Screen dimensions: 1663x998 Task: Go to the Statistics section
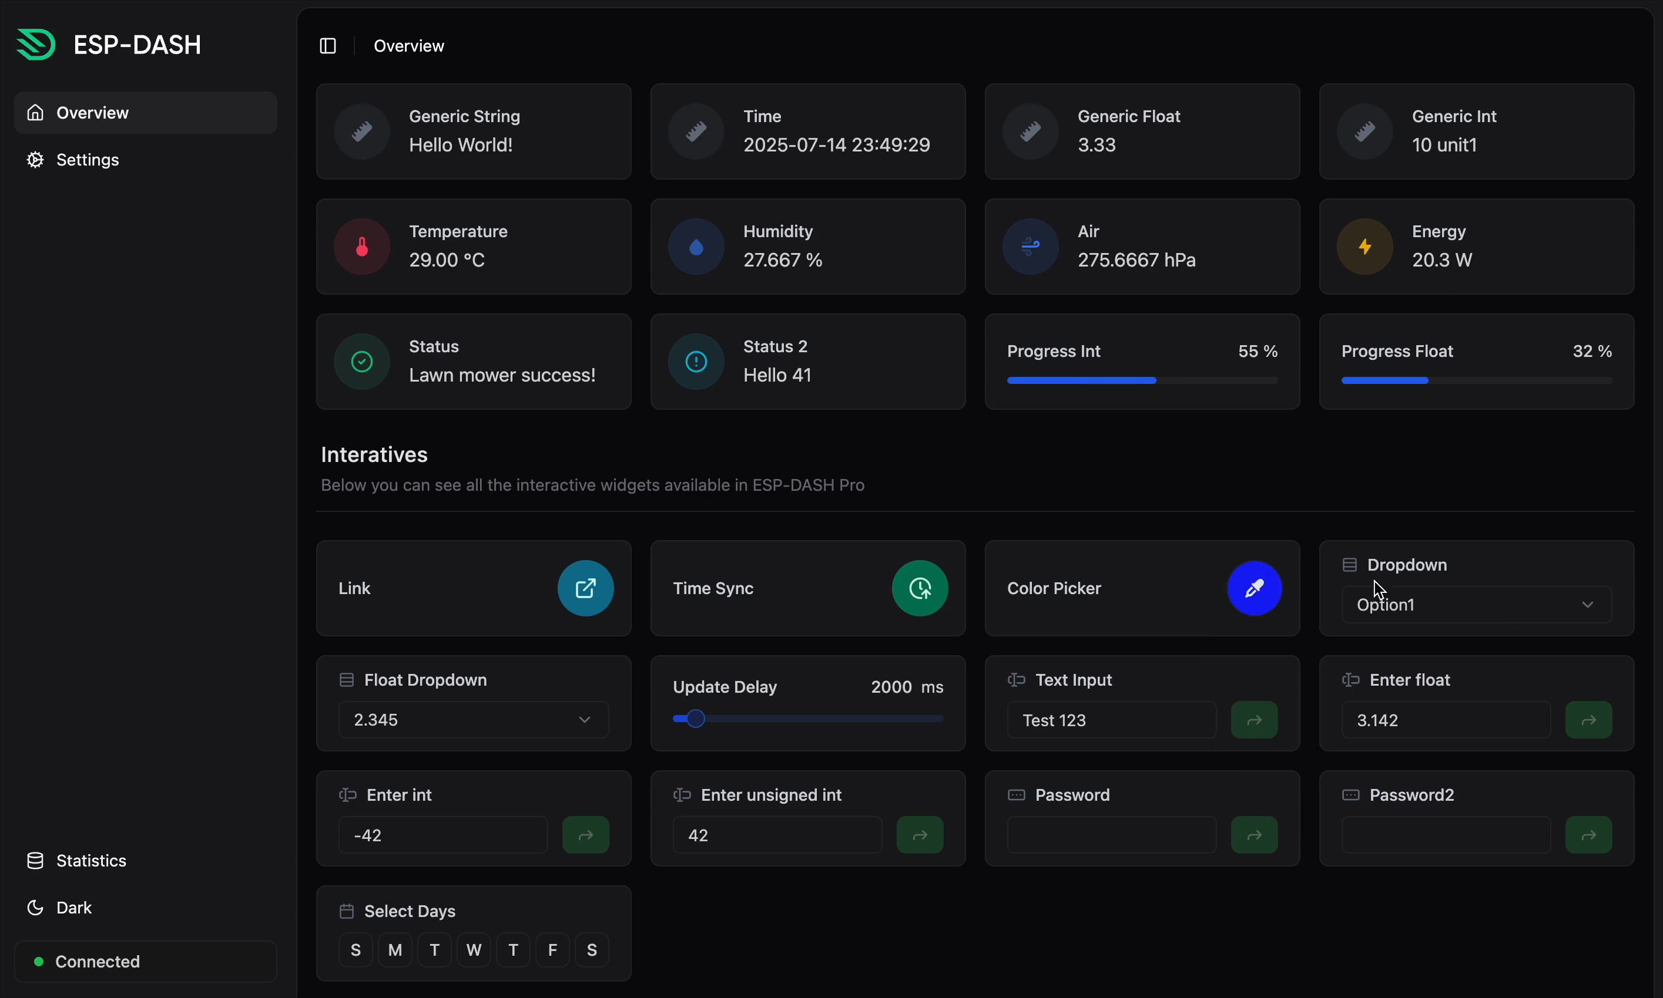(x=91, y=860)
